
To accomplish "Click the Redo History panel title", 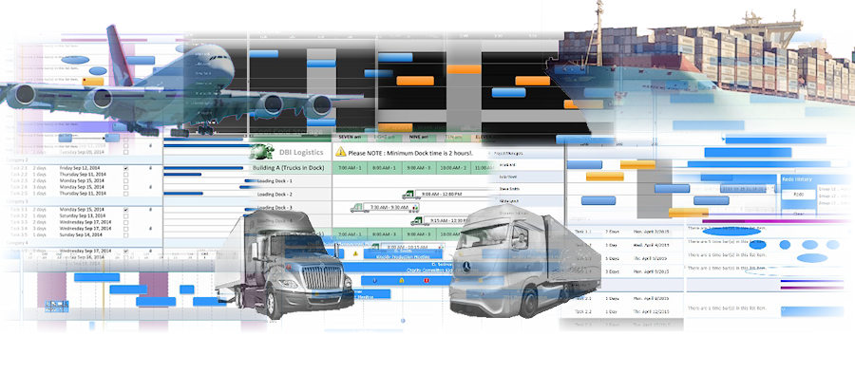I will [797, 178].
